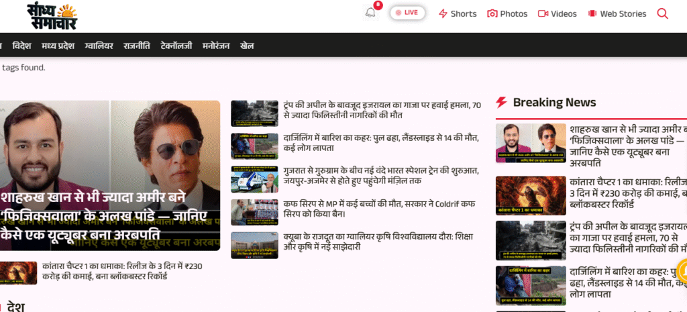Click the notification bell icon

coord(370,13)
